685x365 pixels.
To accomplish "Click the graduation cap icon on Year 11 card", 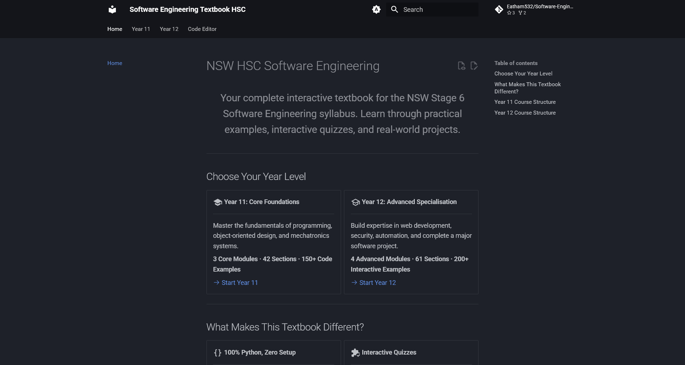I will click(217, 202).
